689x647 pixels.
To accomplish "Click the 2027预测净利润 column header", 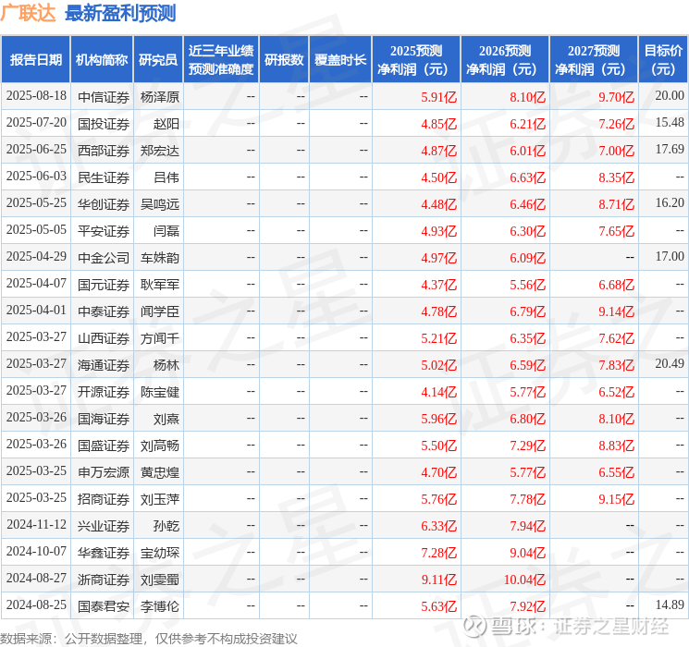I will [x=594, y=60].
